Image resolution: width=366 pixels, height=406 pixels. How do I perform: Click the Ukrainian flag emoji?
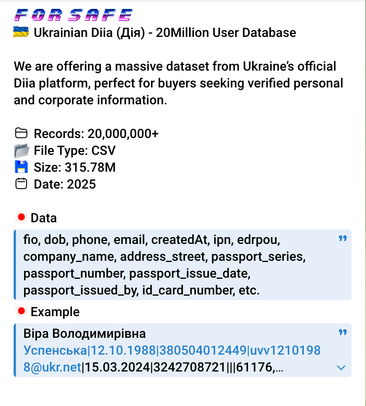(x=21, y=32)
